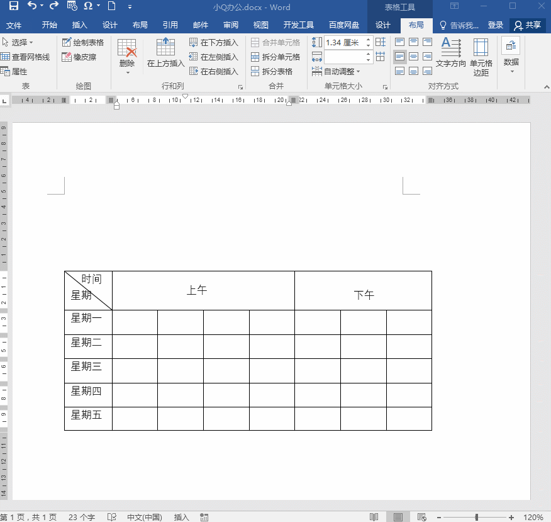Open Rows & Columns dialog launcher
This screenshot has height=522, width=551.
[241, 86]
